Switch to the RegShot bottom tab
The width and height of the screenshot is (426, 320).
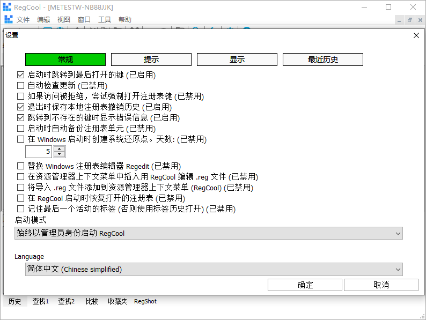(145, 301)
